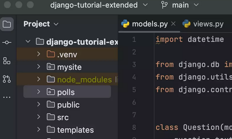Click the 'import datetime' code line
This screenshot has height=139, width=232.
click(190, 40)
